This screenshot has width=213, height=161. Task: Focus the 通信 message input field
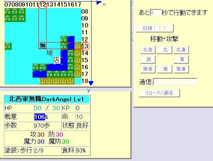click(175, 82)
